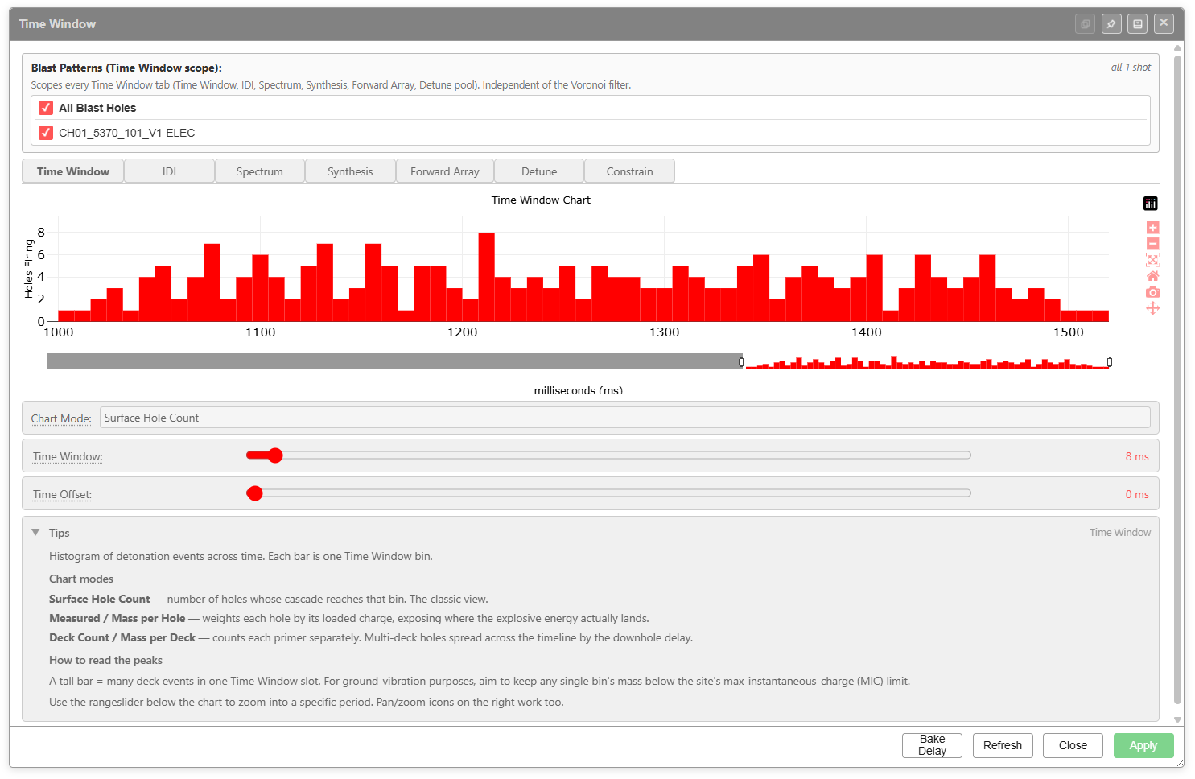This screenshot has width=1195, height=779.
Task: Reset chart axes with home icon
Action: [1152, 276]
